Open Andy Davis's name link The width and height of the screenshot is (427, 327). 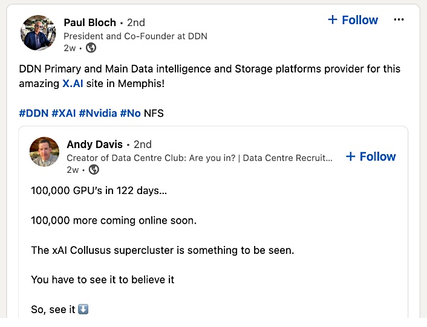[x=95, y=144]
